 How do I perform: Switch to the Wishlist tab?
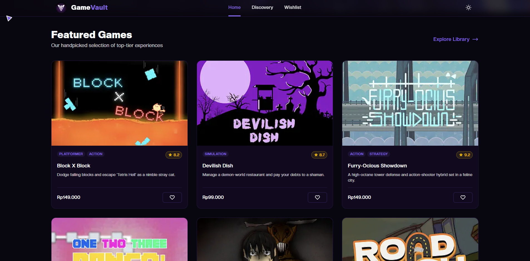pos(293,8)
